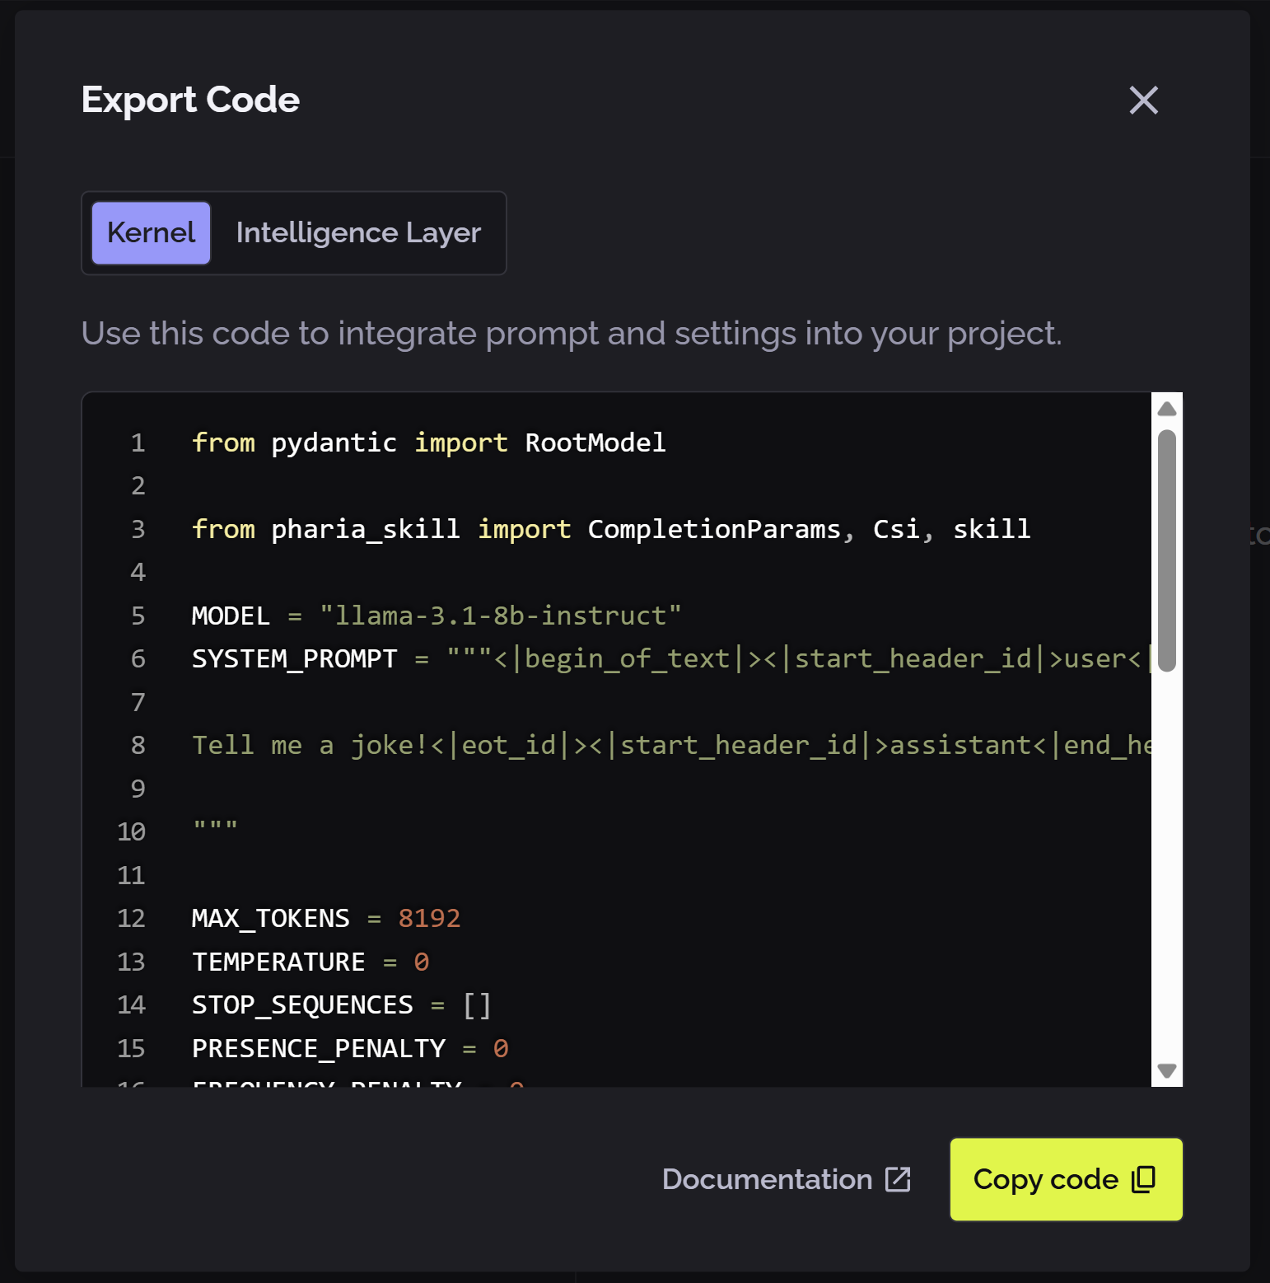Click the pydantic import statement on line 1
The image size is (1270, 1283).
(428, 442)
